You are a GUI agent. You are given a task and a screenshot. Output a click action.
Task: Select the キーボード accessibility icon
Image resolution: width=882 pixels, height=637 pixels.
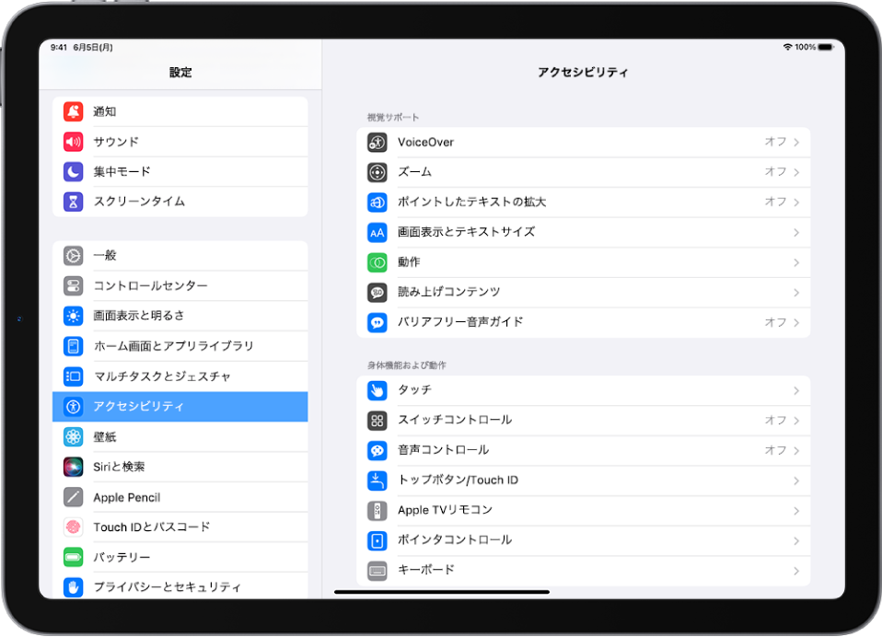click(x=377, y=570)
